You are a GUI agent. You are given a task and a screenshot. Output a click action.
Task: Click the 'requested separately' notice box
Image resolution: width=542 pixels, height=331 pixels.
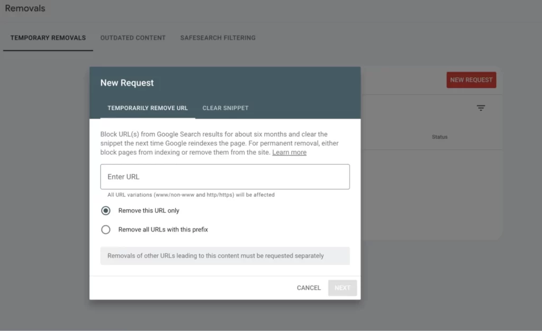coord(225,256)
